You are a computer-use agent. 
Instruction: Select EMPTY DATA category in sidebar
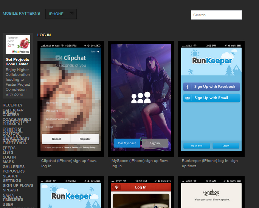[x=15, y=143]
